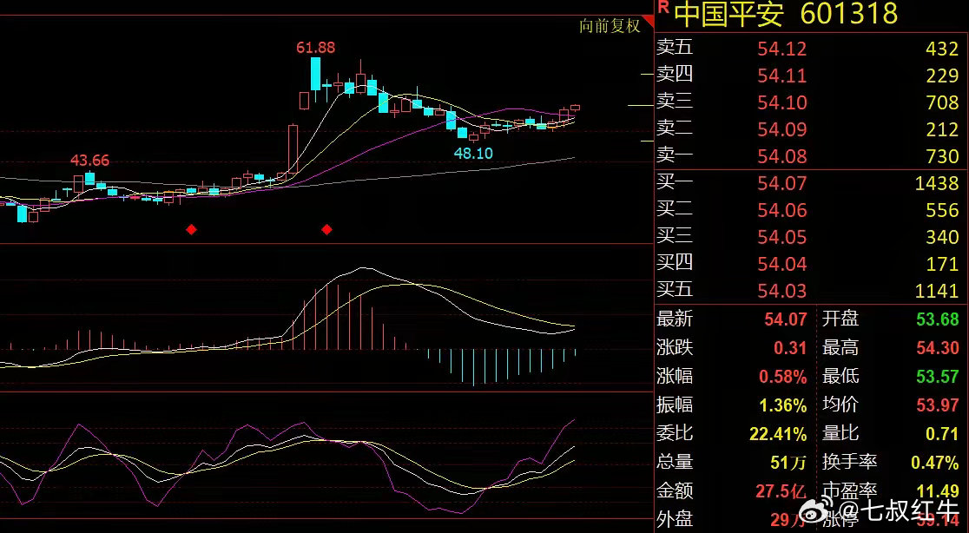This screenshot has height=533, width=969.
Task: Click the 卖二 volume 212
Action: coord(942,129)
